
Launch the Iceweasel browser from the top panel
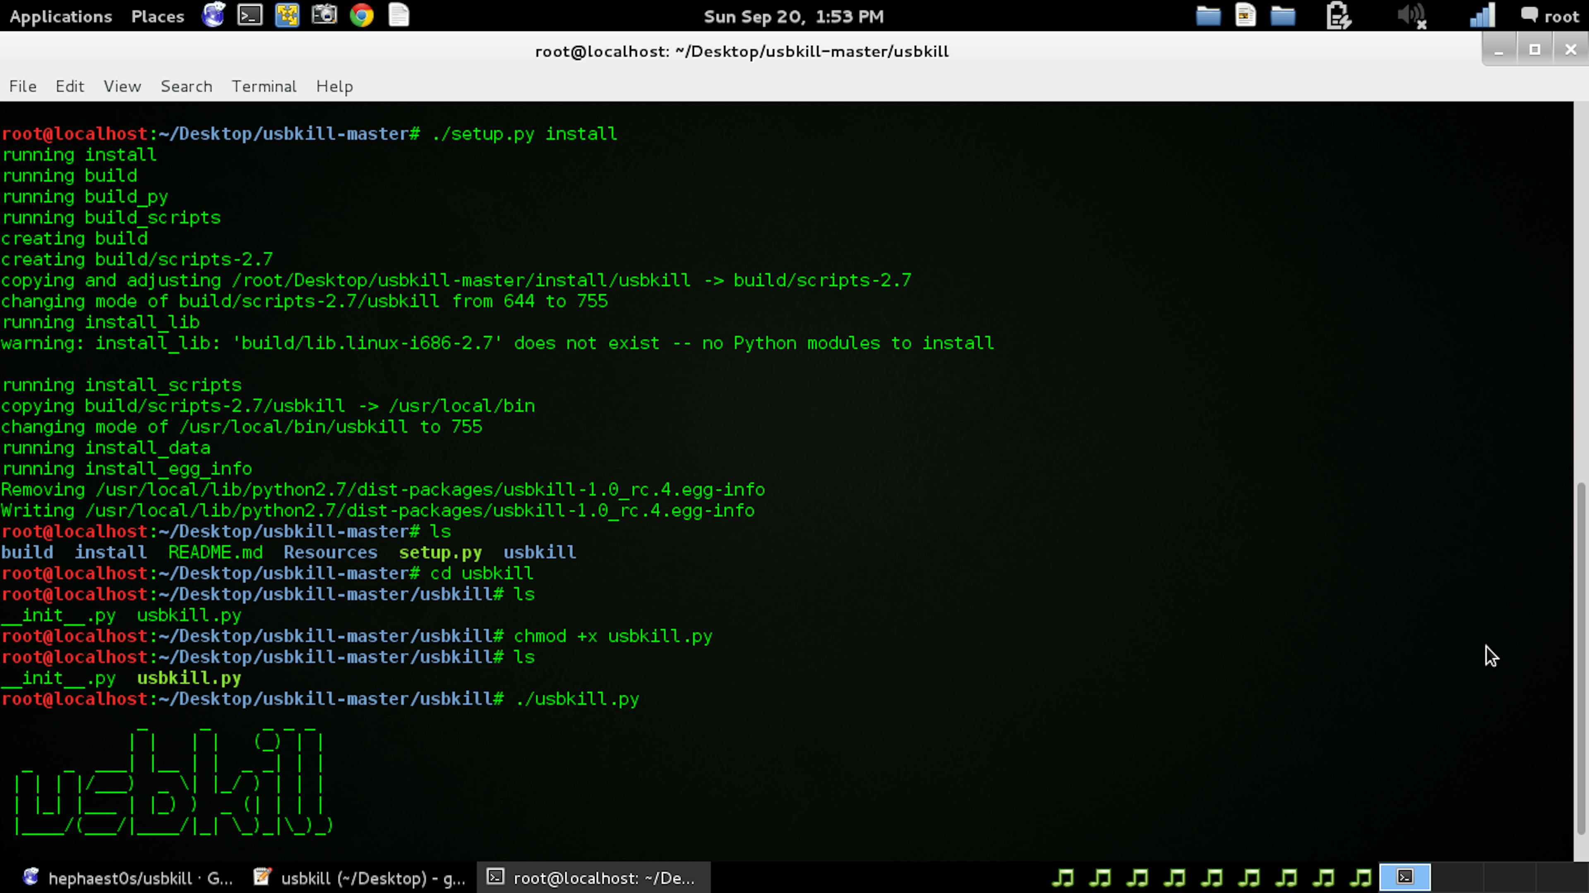click(214, 15)
